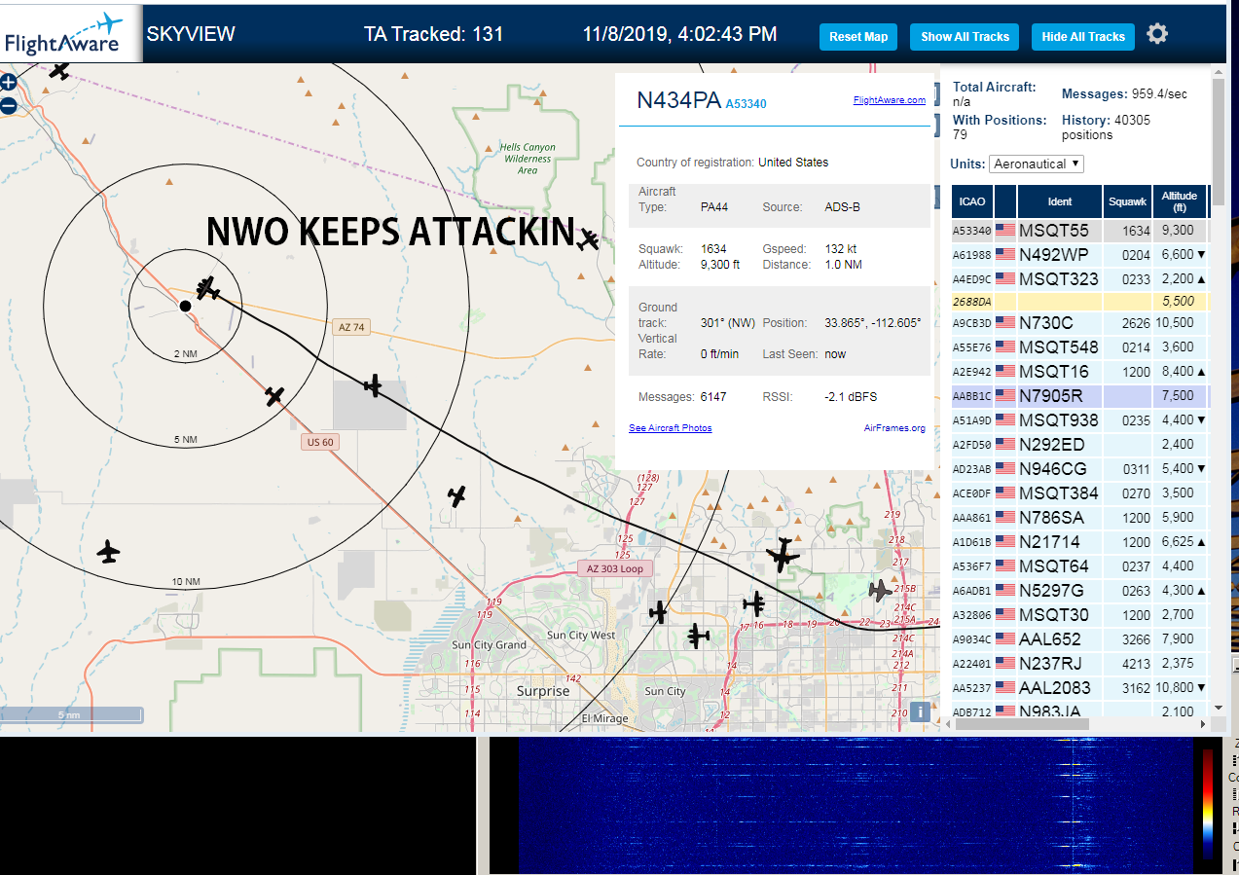
Task: Select the MSQT548 table row
Action: pyautogui.click(x=1079, y=347)
